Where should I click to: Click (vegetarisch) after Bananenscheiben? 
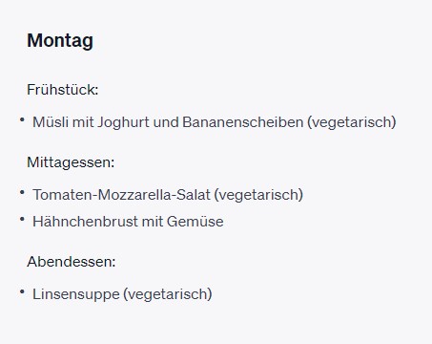click(x=352, y=122)
